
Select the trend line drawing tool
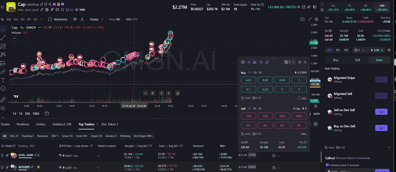(x=3, y=37)
